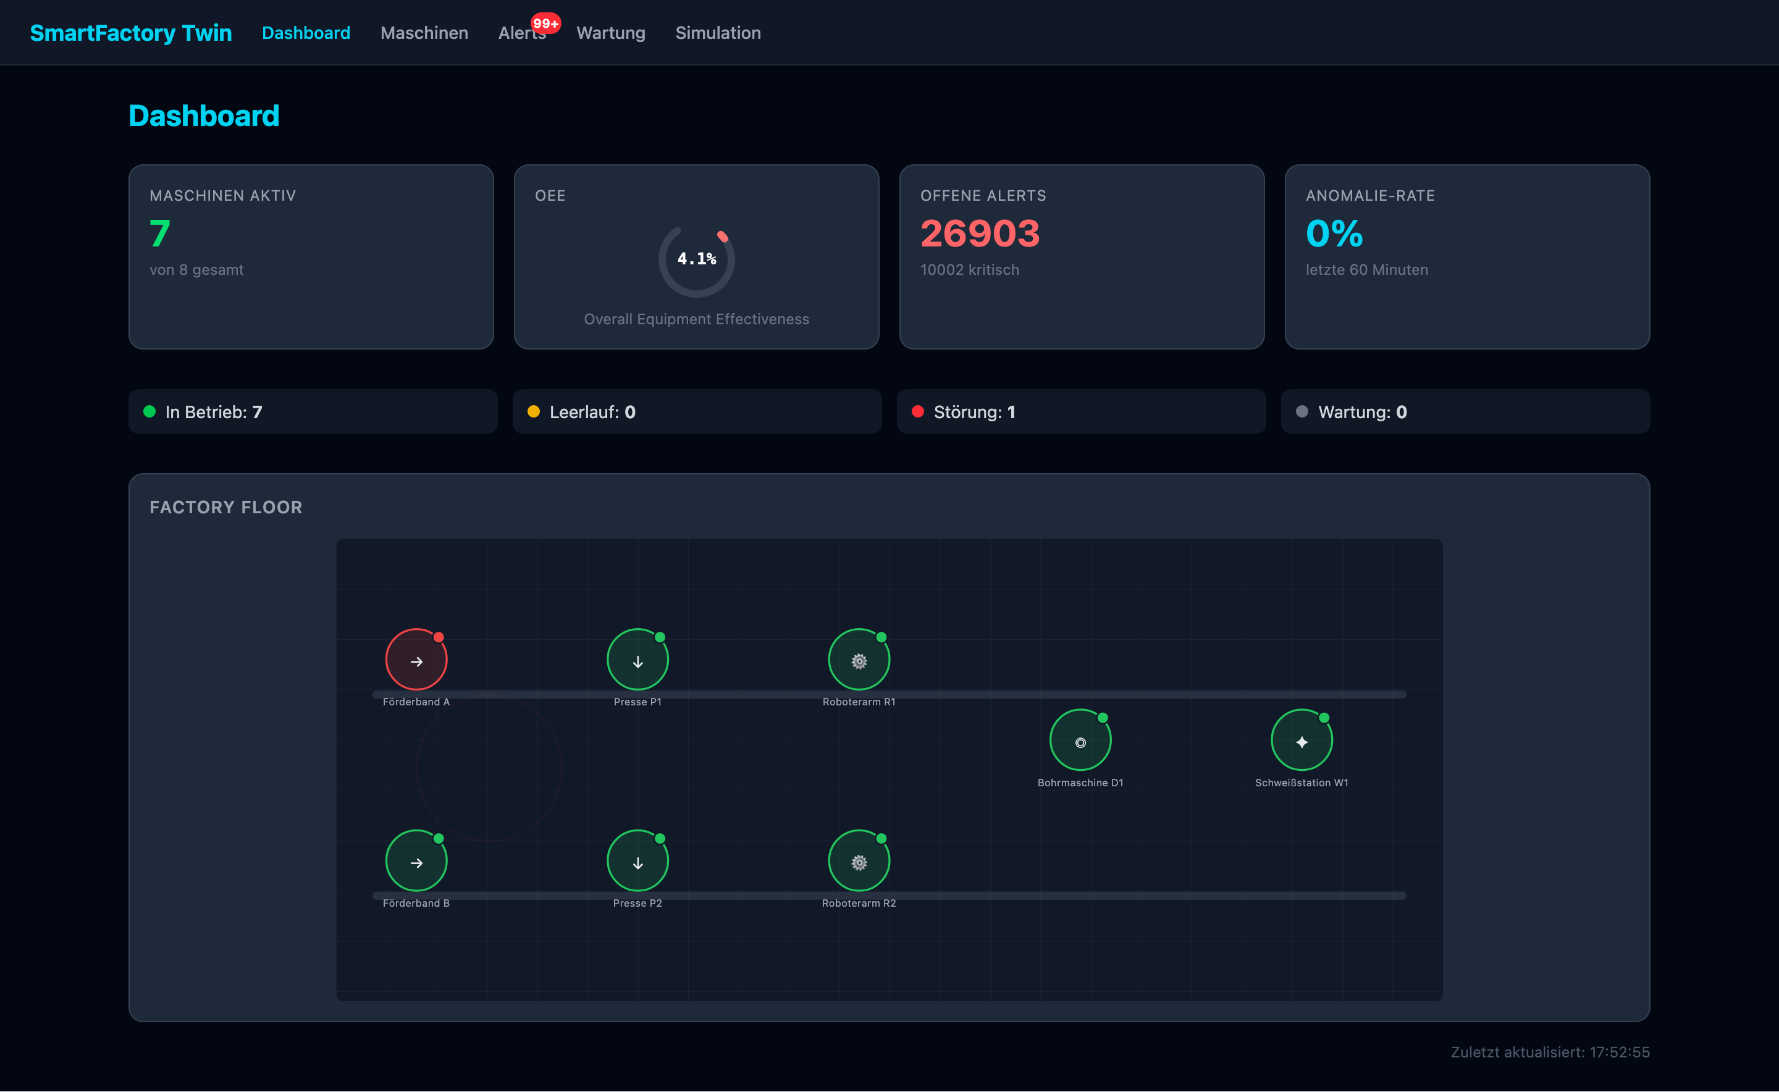Click the Förderband A machine node icon
The image size is (1779, 1092).
(416, 660)
